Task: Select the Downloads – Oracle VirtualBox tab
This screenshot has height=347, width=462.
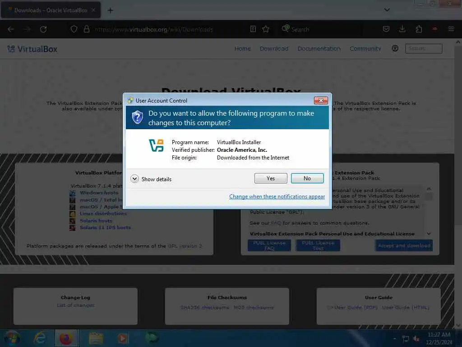Action: (x=51, y=10)
